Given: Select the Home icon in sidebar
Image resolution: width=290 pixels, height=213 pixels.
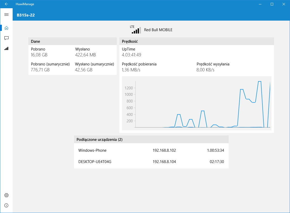Looking at the screenshot, I should 6,28.
